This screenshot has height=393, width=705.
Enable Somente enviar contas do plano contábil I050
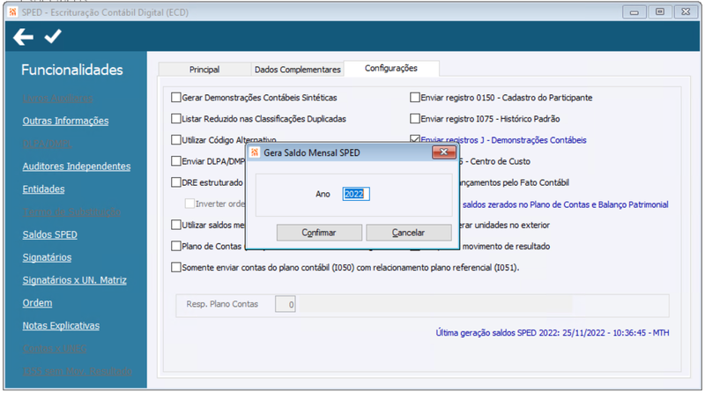(176, 268)
